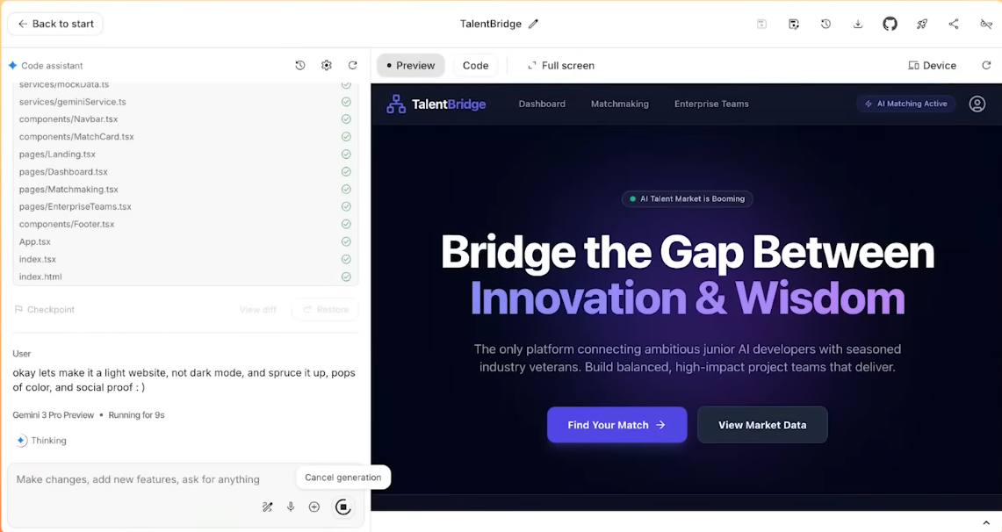Click the pencil icon beside TalentBridge title
Image resolution: width=1002 pixels, height=532 pixels.
tap(533, 24)
